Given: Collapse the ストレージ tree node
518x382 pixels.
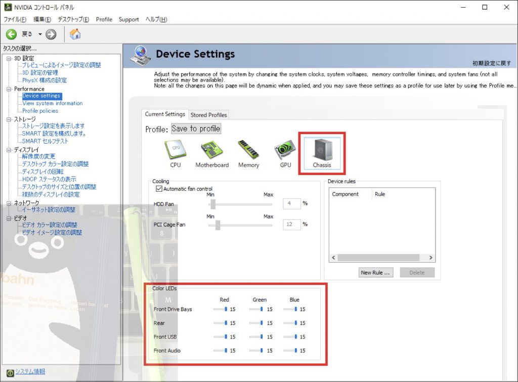Looking at the screenshot, I should [9, 119].
